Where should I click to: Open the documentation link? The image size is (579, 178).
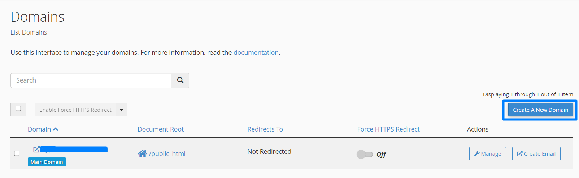256,53
